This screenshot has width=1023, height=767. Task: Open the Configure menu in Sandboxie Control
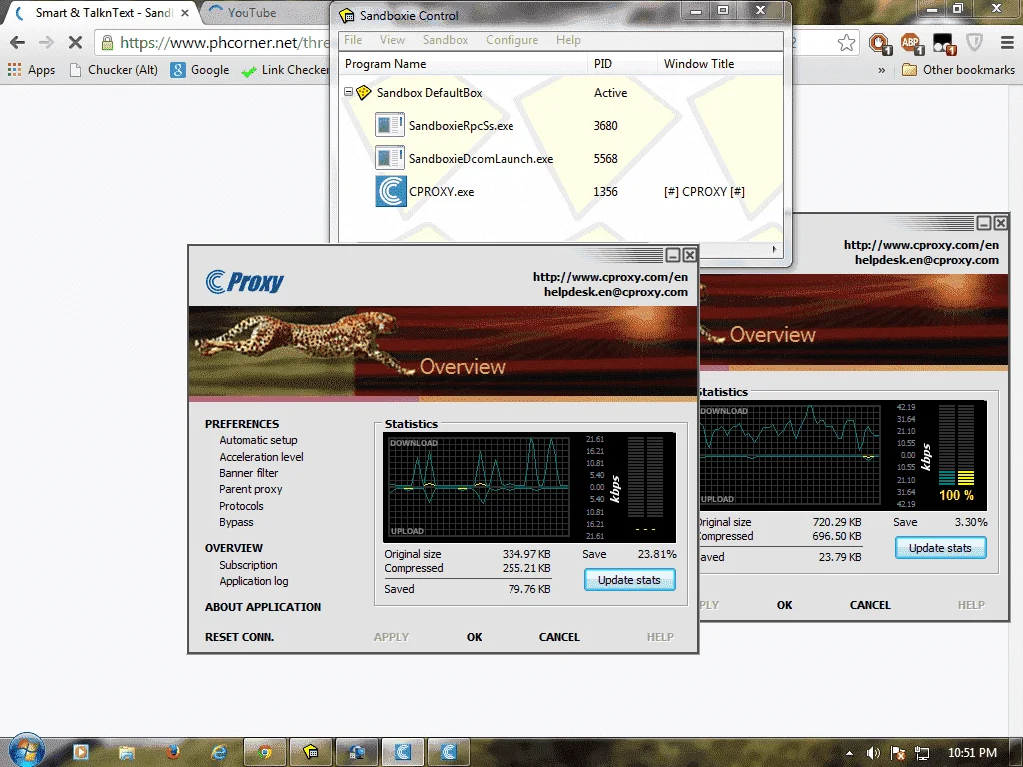512,40
